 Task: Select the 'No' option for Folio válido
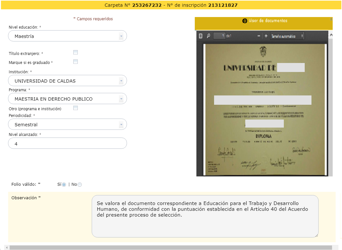click(x=80, y=185)
